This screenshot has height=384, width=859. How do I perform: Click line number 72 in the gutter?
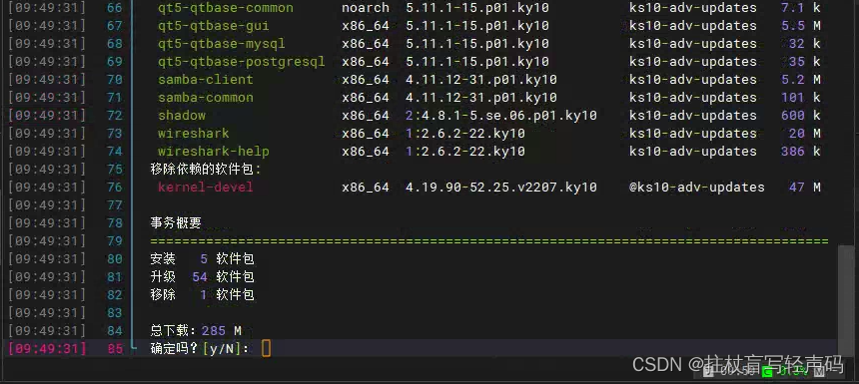tap(115, 116)
